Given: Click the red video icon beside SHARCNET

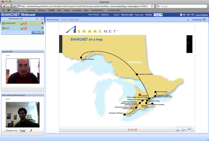Looking at the screenshot, I should tap(25, 23).
